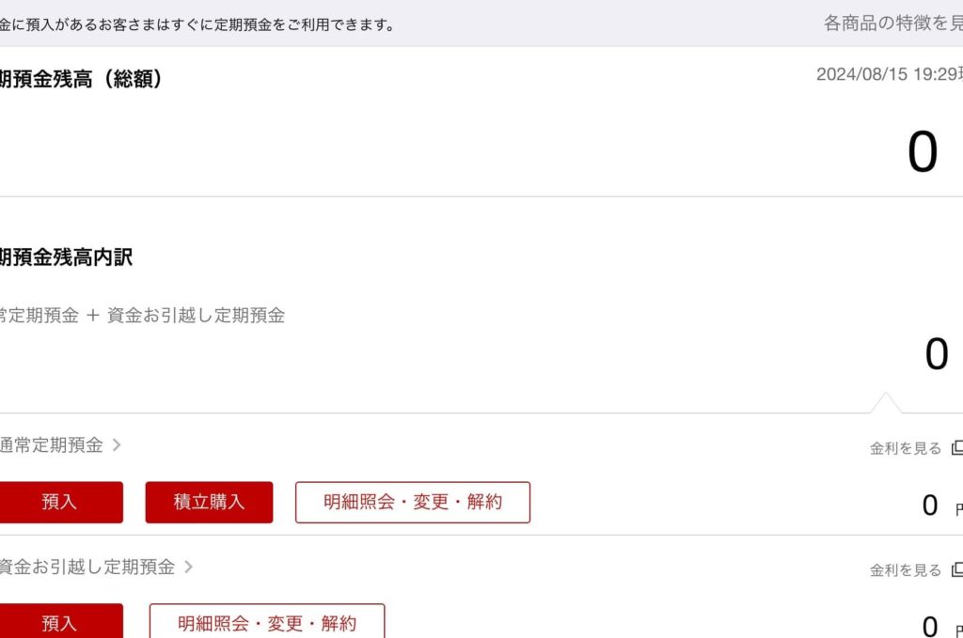Click the chevron arrow next to 資金お引越し定期預金
The image size is (963, 638).
[188, 567]
